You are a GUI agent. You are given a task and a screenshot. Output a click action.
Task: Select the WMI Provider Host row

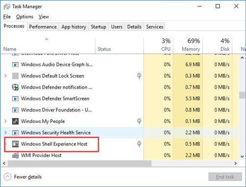click(x=119, y=155)
